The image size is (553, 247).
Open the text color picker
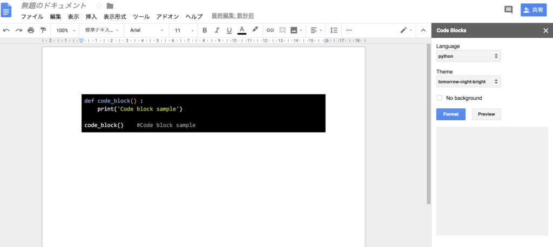[x=241, y=30]
